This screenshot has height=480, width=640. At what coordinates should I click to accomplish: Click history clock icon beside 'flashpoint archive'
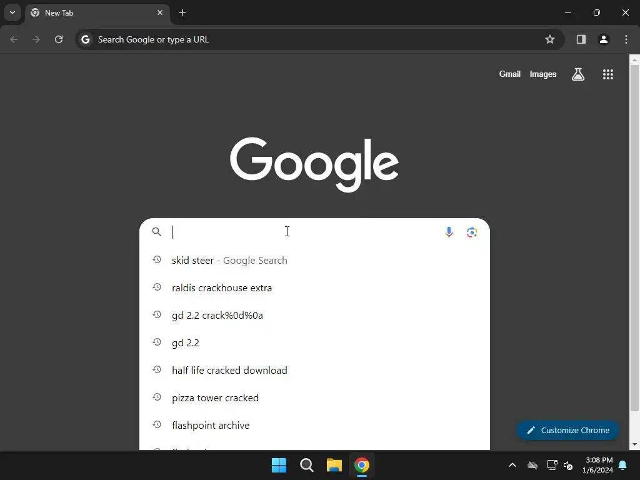pyautogui.click(x=157, y=424)
